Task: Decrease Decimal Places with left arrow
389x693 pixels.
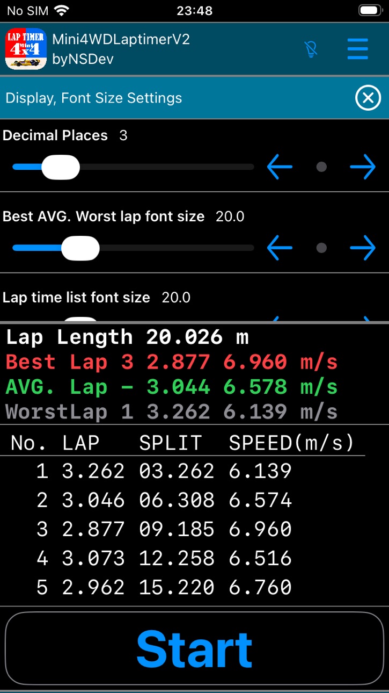Action: [280, 167]
